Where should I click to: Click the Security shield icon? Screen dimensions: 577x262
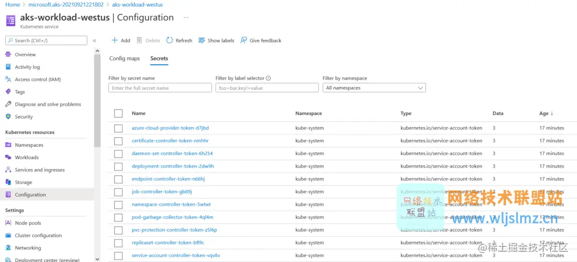click(x=8, y=117)
